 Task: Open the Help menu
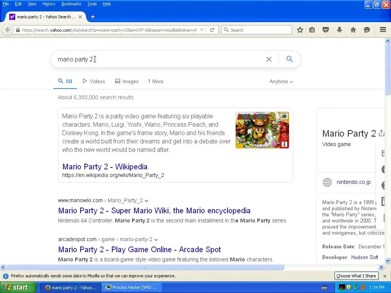tap(107, 4)
